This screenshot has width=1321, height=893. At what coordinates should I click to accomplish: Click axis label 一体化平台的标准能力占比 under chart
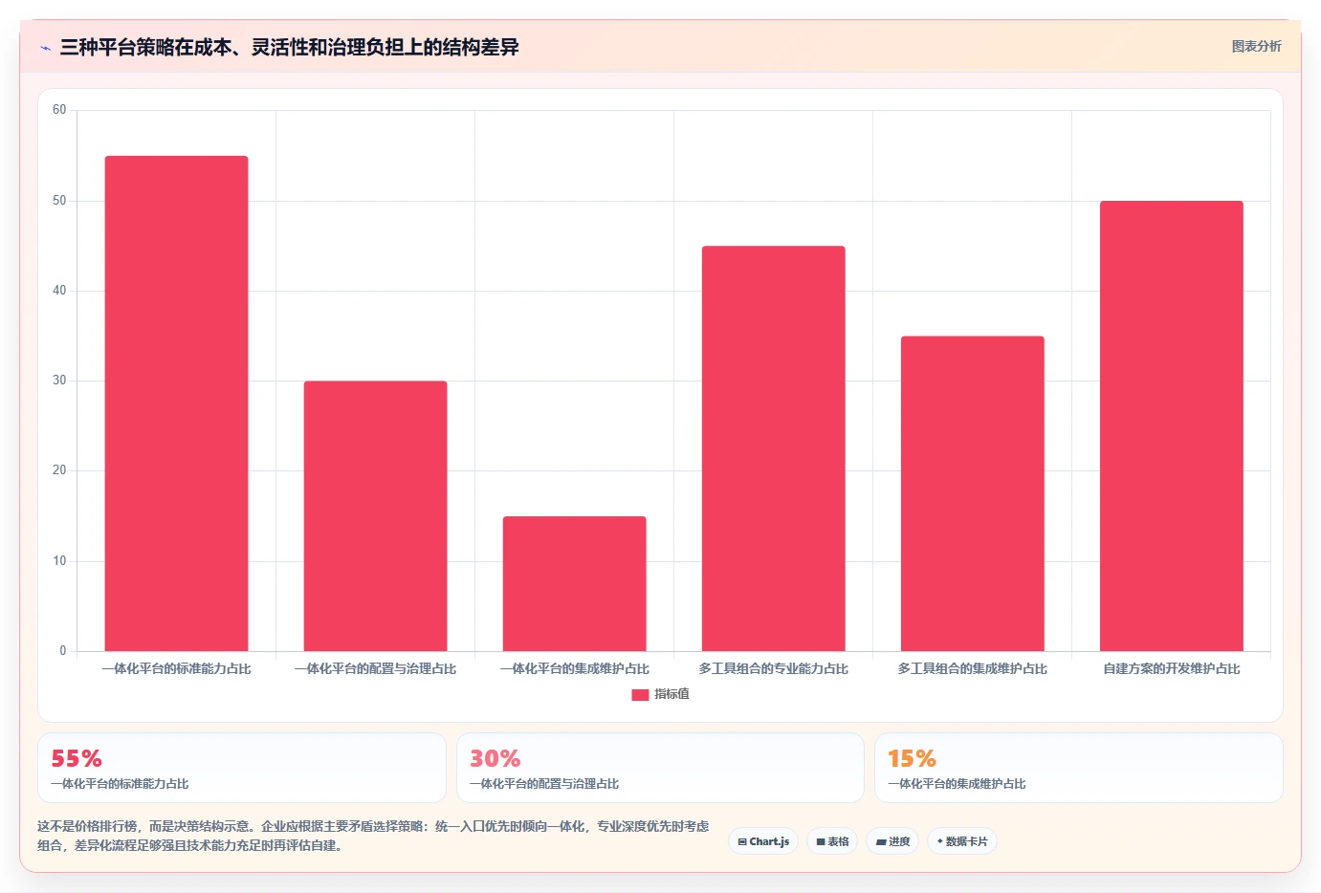coord(176,669)
